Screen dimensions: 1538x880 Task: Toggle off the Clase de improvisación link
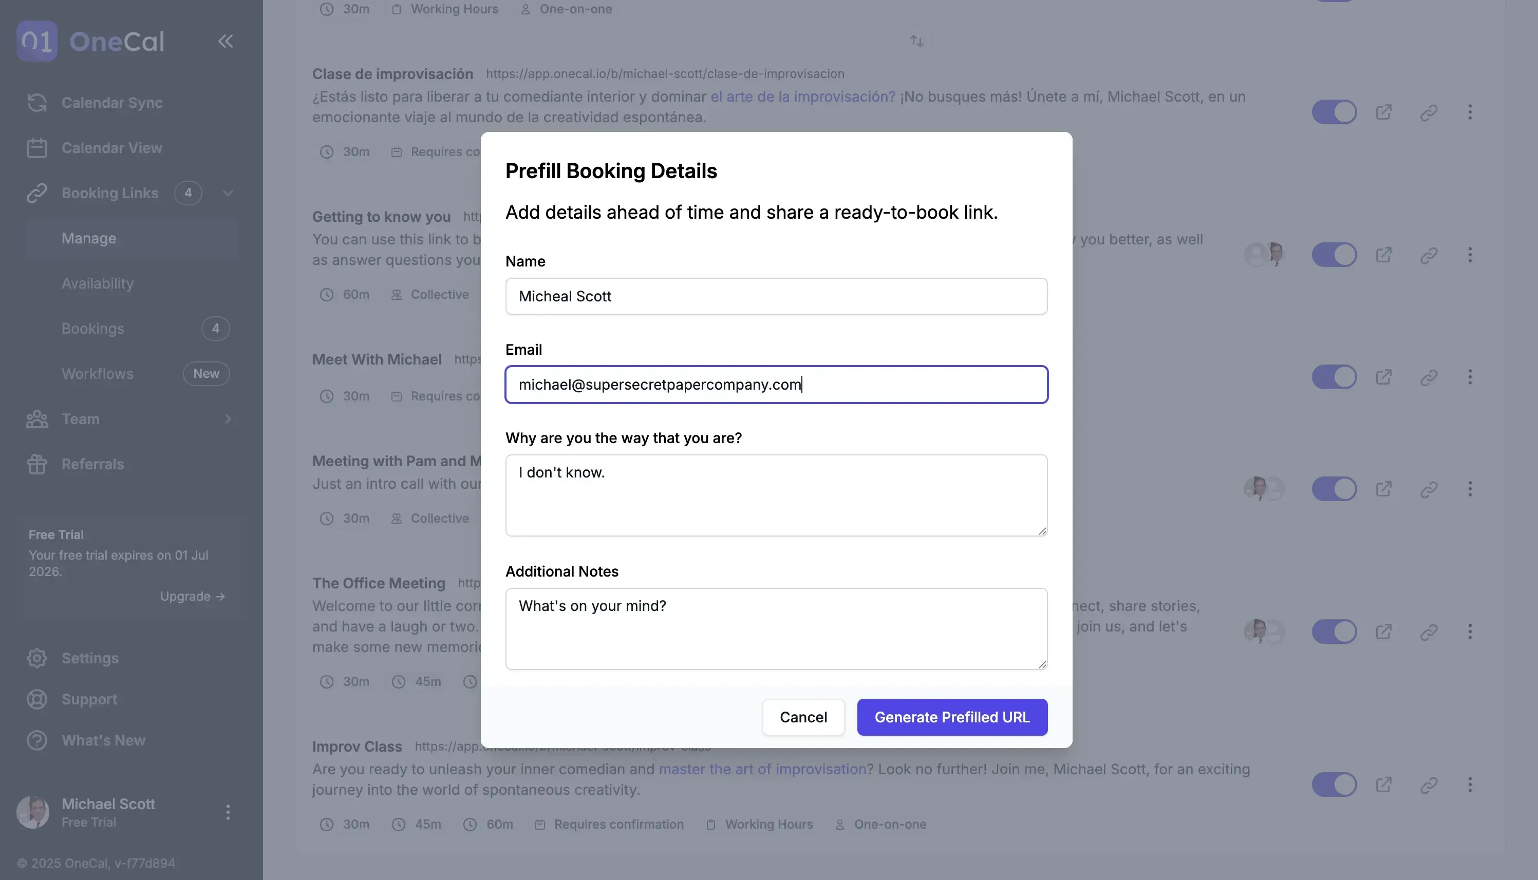pos(1334,111)
